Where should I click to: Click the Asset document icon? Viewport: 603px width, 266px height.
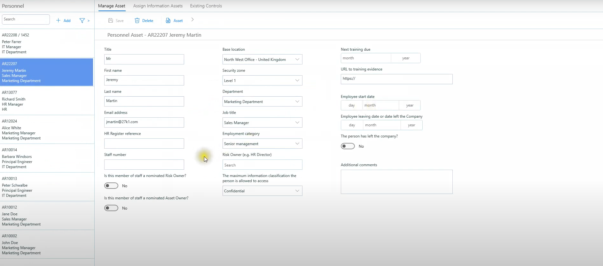(x=168, y=20)
